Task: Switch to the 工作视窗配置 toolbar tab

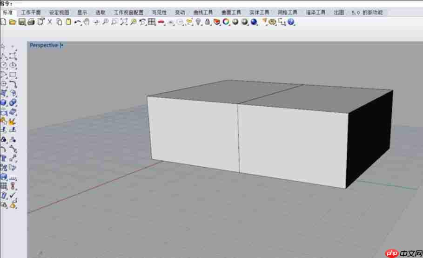Action: pyautogui.click(x=128, y=13)
